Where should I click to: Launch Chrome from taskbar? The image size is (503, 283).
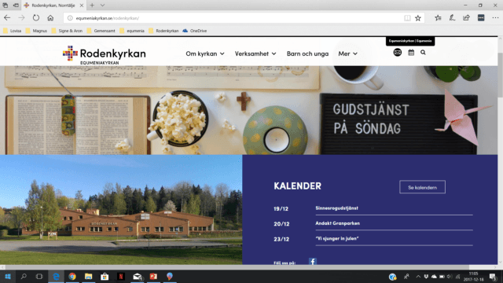72,276
